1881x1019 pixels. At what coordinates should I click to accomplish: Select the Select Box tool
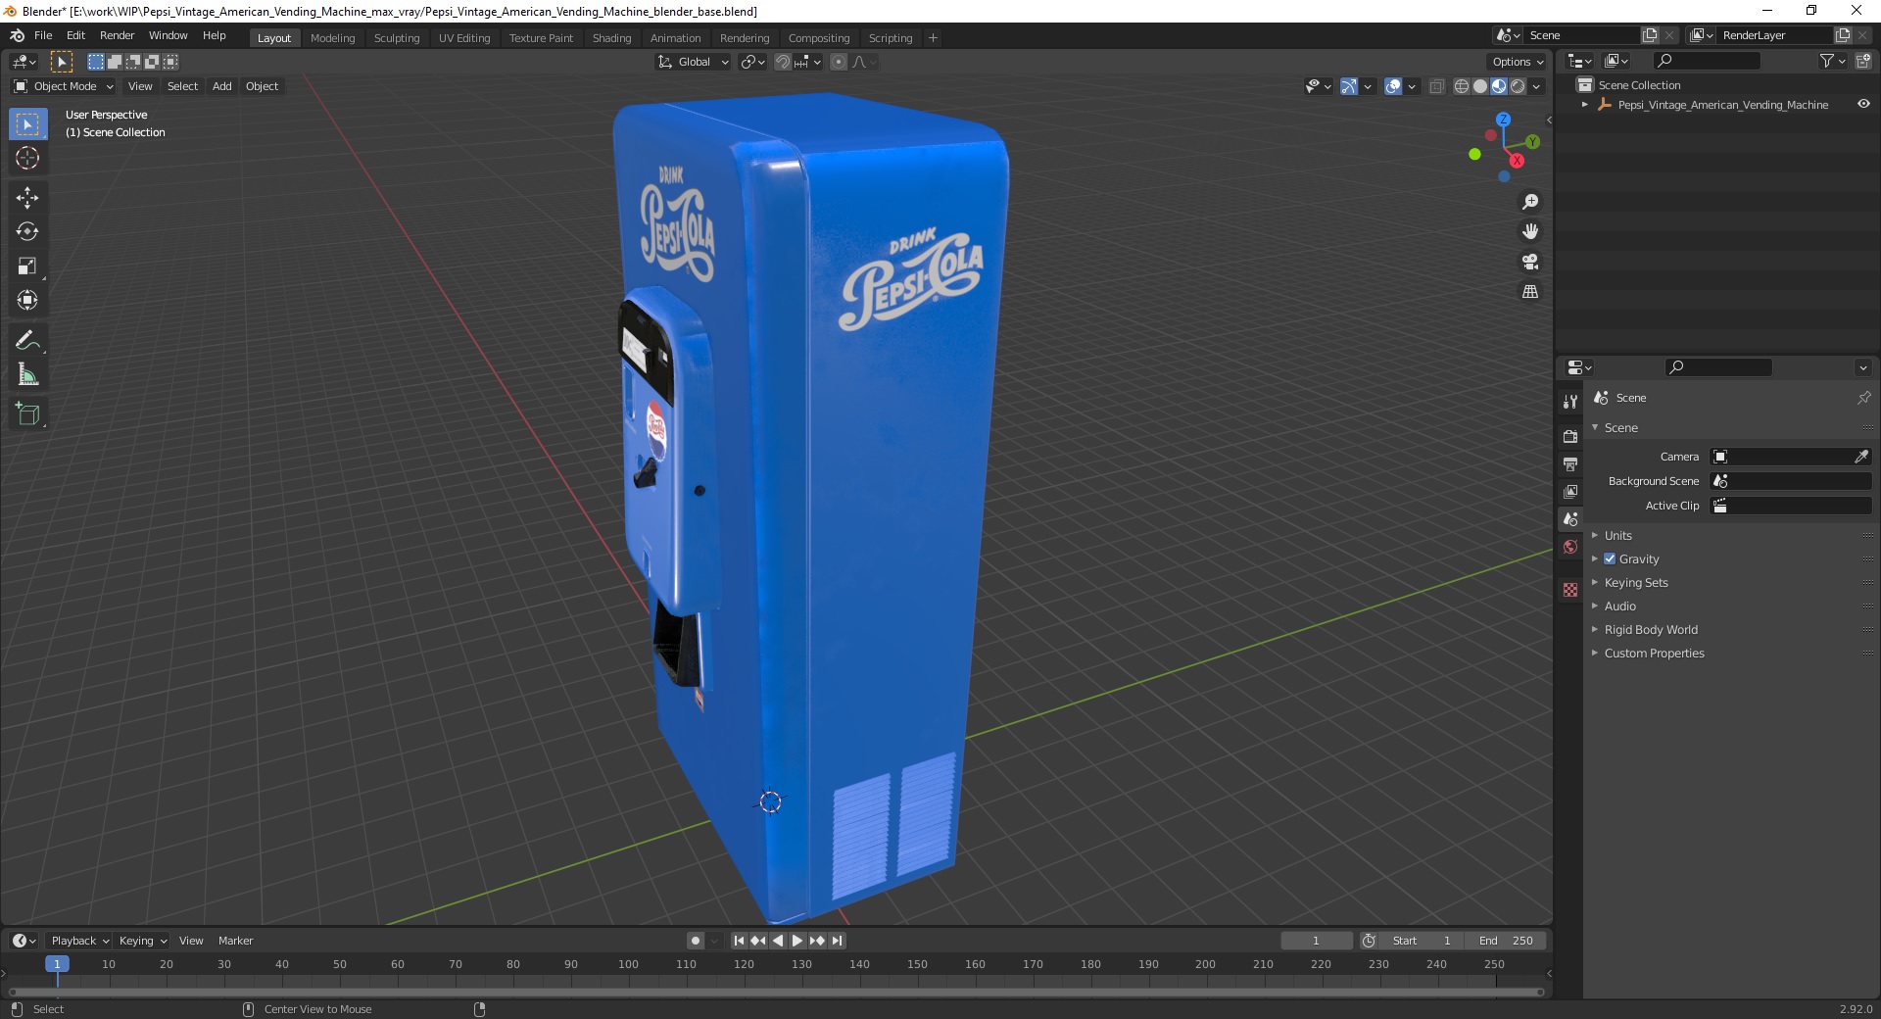click(x=27, y=124)
